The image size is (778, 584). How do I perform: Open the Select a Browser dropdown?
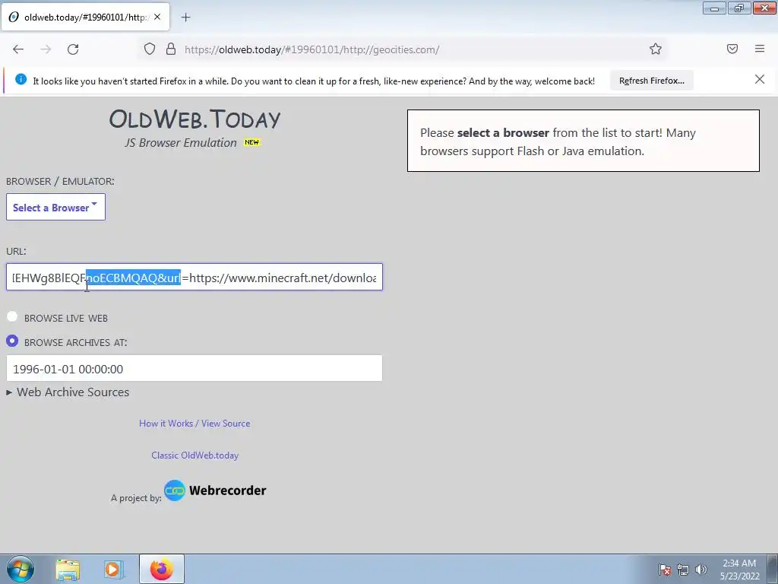(55, 207)
